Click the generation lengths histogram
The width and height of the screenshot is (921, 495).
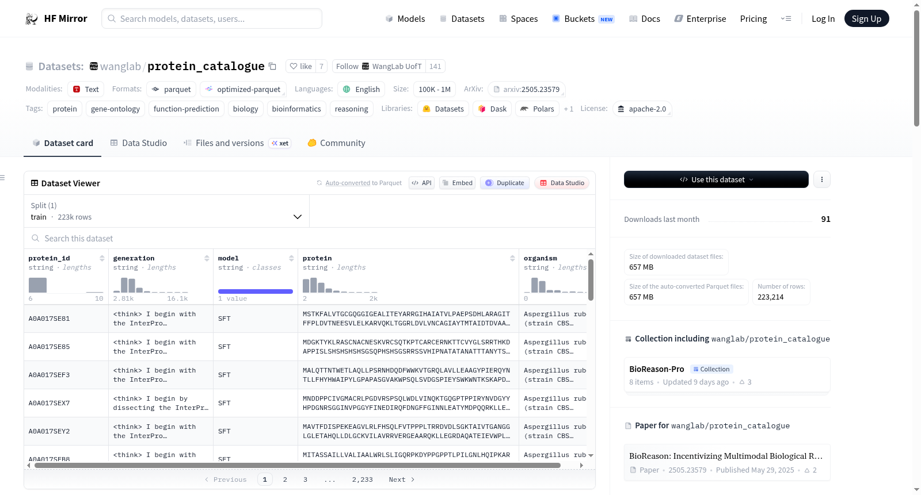pos(150,285)
